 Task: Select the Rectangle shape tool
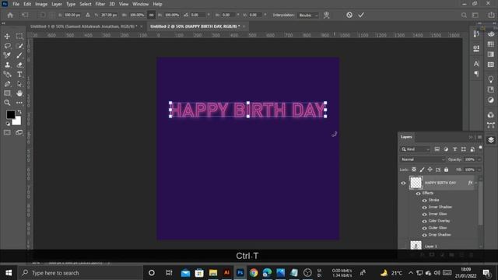7,93
